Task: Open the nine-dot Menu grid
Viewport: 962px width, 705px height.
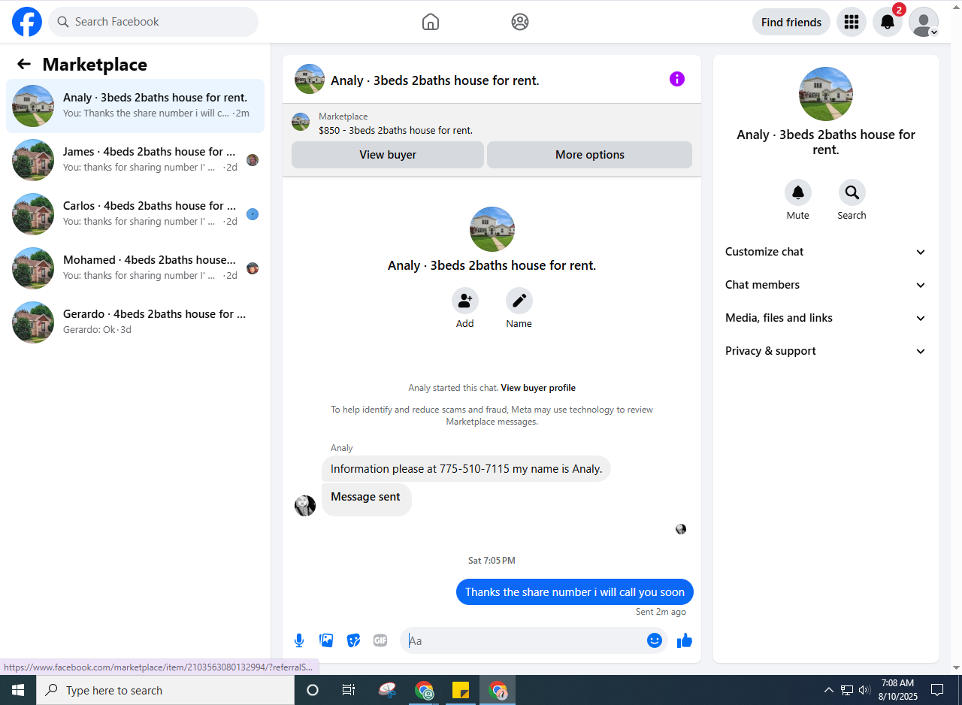Action: tap(852, 22)
